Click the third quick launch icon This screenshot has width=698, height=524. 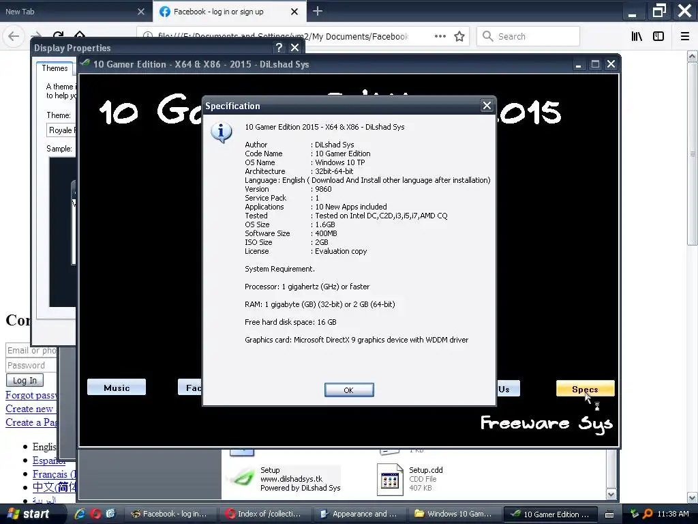click(x=110, y=514)
